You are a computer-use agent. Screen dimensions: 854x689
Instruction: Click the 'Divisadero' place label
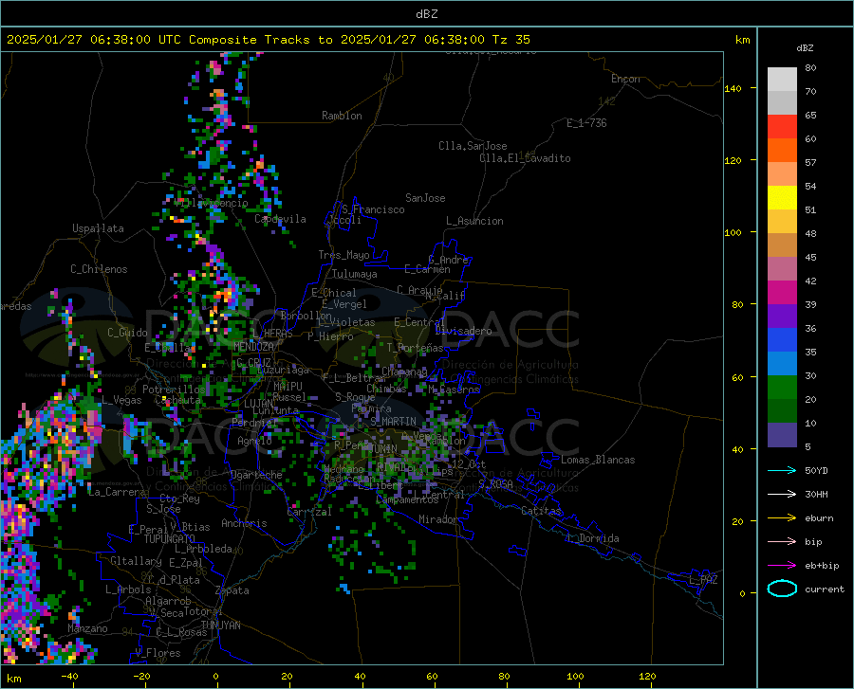(x=463, y=331)
